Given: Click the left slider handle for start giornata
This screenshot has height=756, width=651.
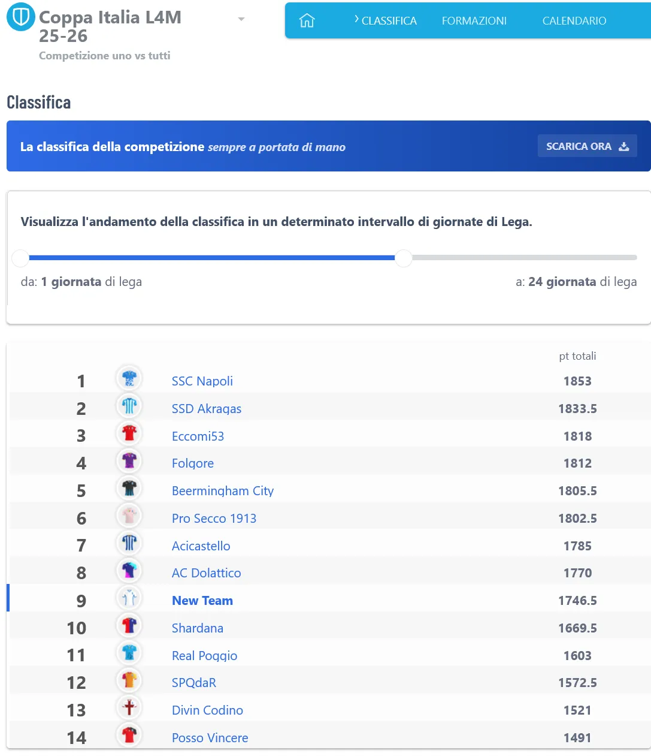Looking at the screenshot, I should click(x=20, y=258).
